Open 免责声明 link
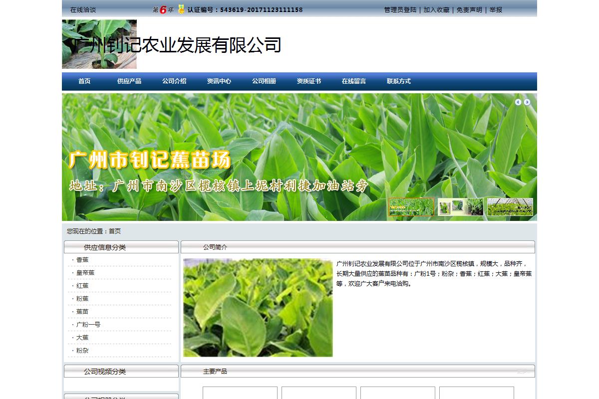 tap(469, 10)
